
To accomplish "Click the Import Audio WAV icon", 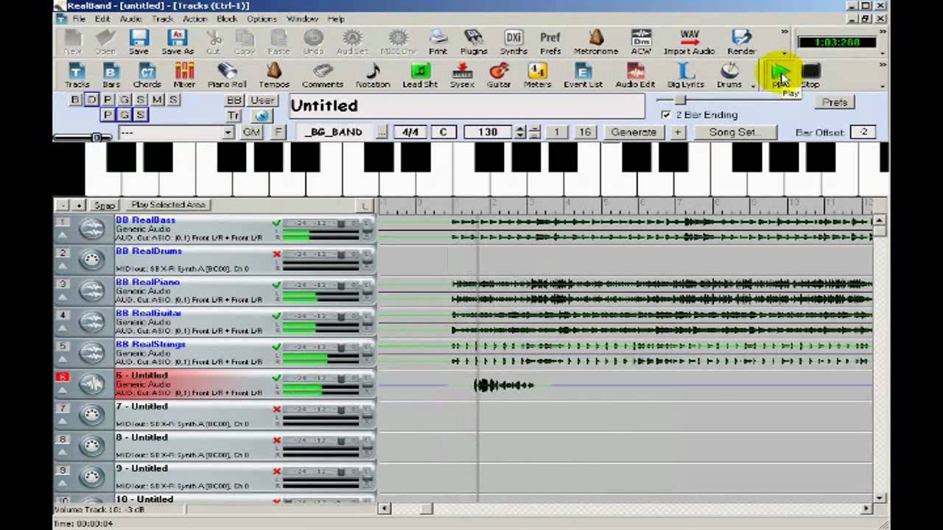I will (690, 42).
